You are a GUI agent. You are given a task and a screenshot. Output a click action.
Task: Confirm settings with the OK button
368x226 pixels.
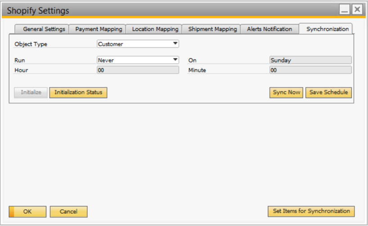[27, 212]
